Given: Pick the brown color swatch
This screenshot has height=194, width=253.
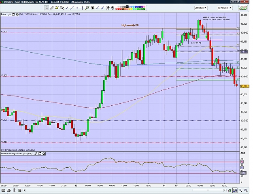Looking at the screenshot, I should click(123, 9).
